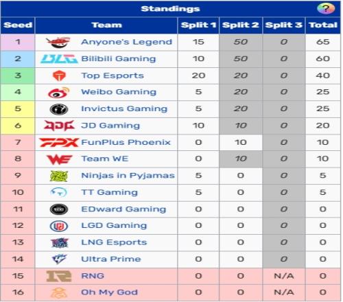Click the Invictus Gaming round logo

[59, 109]
